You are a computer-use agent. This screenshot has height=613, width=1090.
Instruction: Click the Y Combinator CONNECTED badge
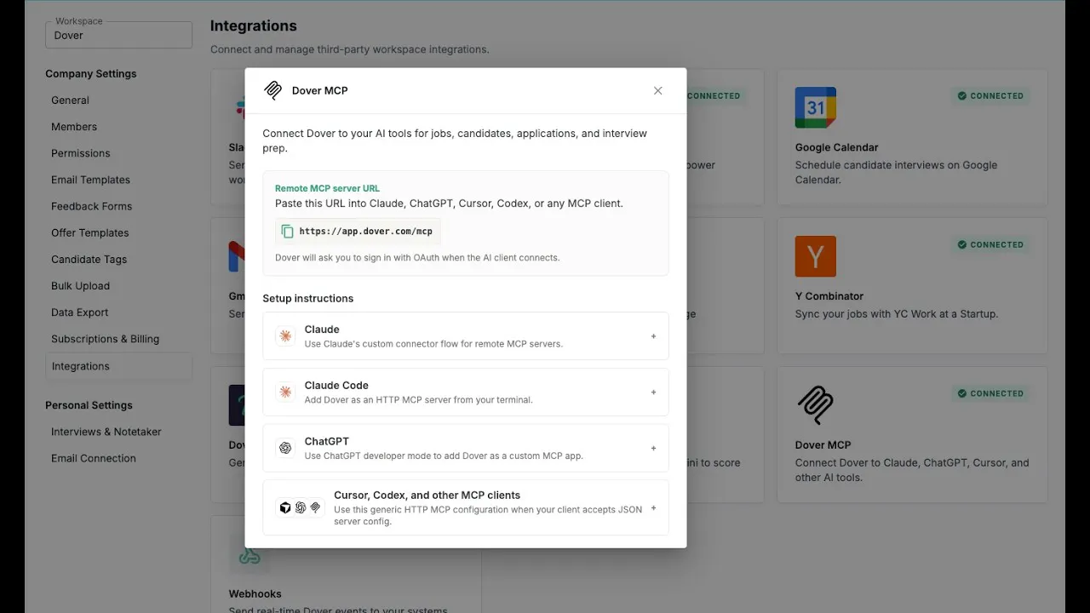click(990, 245)
